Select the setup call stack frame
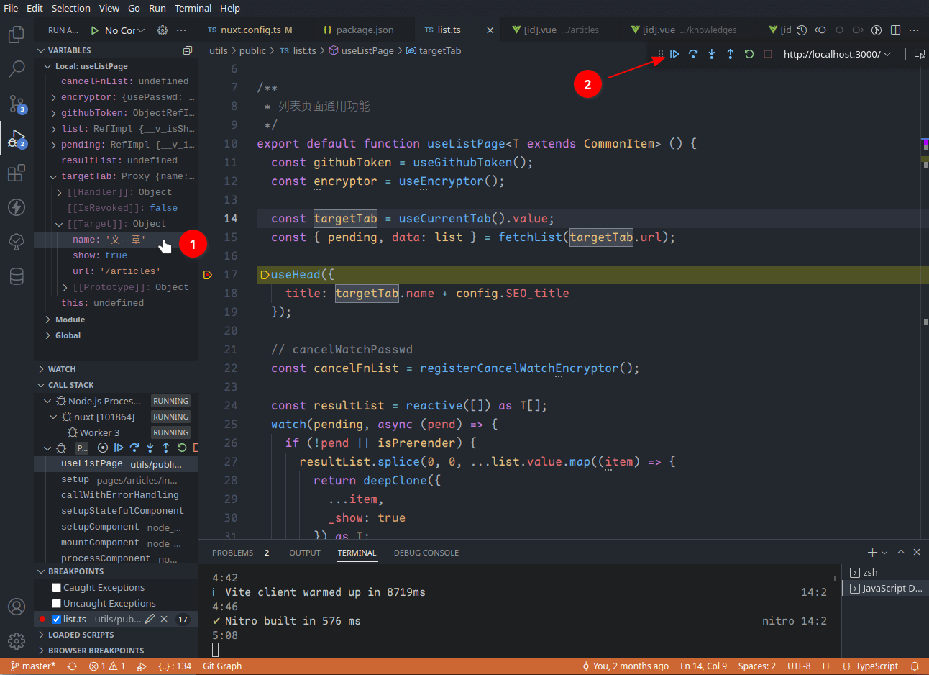Viewport: 929px width, 675px height. pos(75,479)
